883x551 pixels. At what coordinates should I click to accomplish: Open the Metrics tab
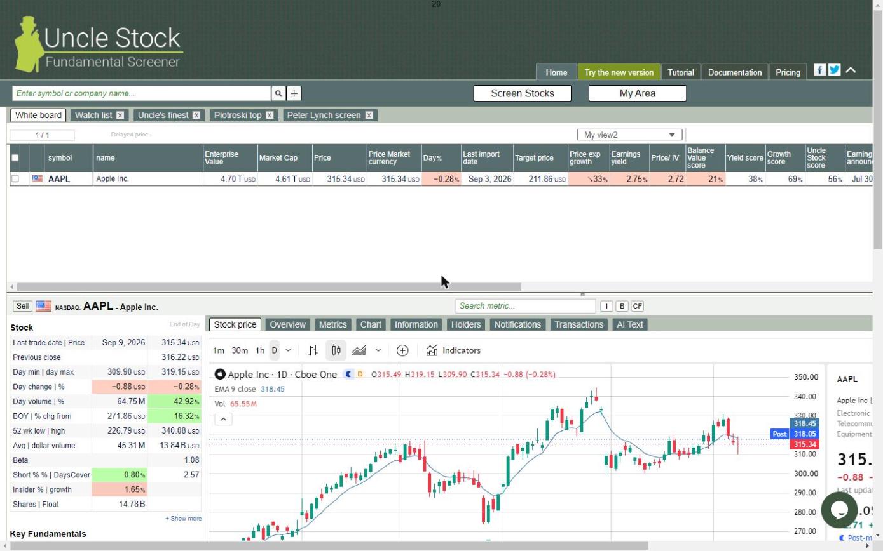pyautogui.click(x=332, y=324)
